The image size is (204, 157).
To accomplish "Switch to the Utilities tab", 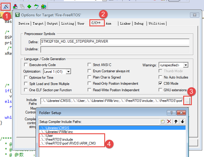I will (157, 23).
